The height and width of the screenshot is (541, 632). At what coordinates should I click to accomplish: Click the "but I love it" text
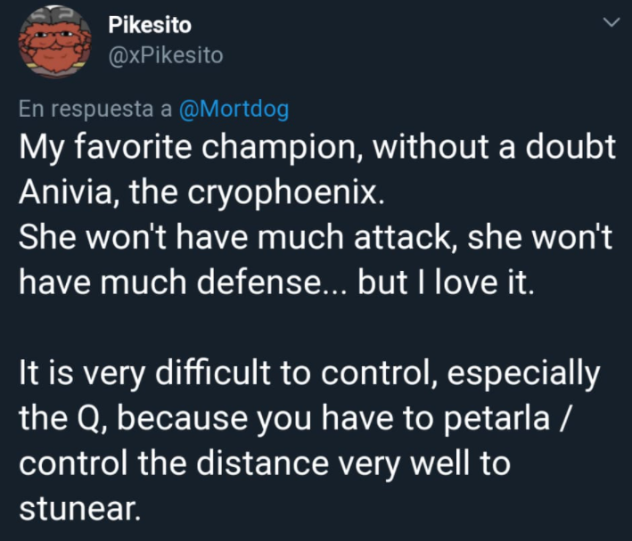pyautogui.click(x=446, y=283)
